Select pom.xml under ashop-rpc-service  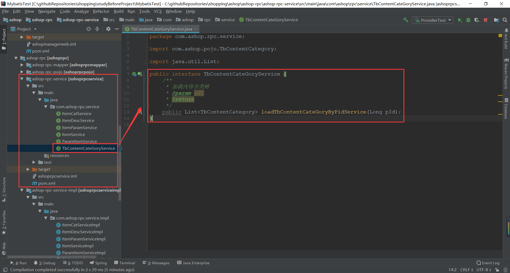pyautogui.click(x=46, y=183)
